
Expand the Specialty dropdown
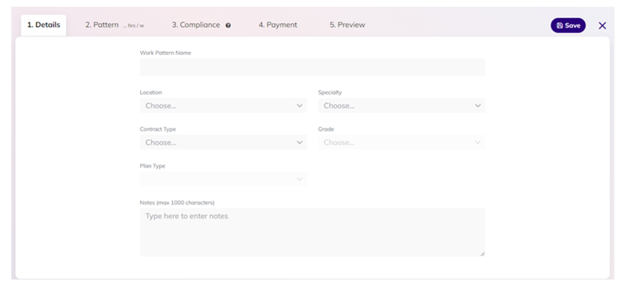[x=402, y=106]
